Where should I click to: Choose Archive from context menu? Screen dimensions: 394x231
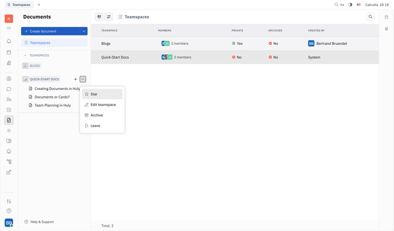pyautogui.click(x=102, y=115)
